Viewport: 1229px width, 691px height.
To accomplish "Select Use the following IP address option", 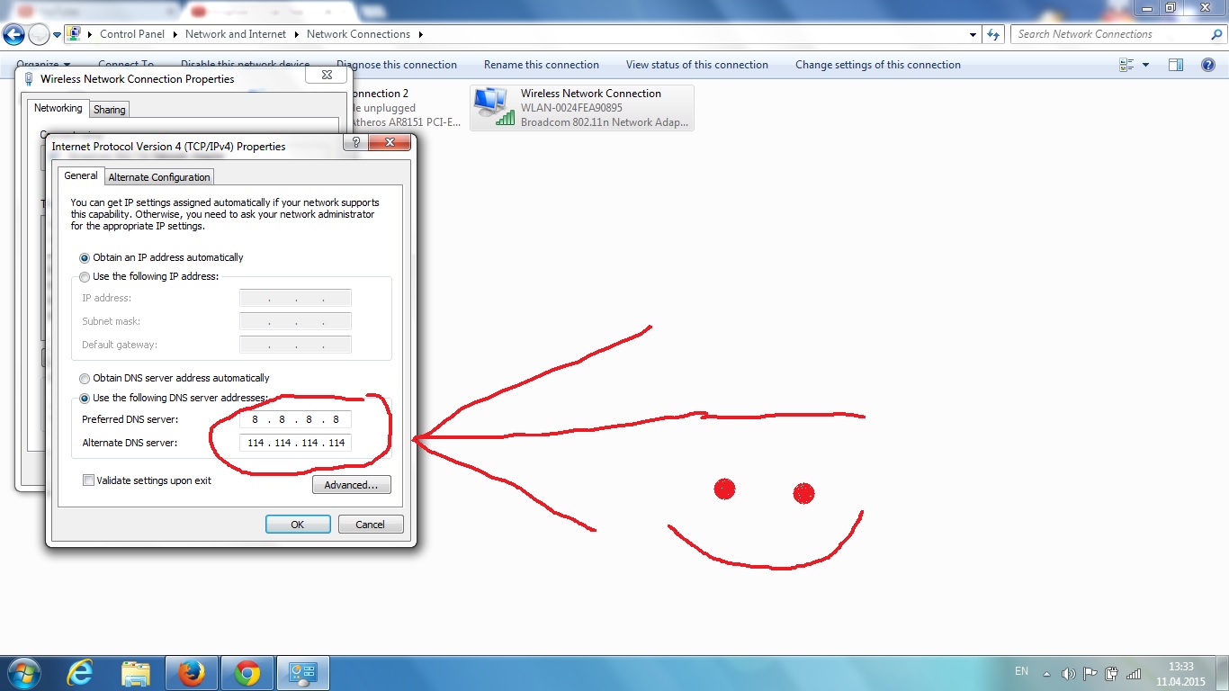I will pyautogui.click(x=85, y=277).
